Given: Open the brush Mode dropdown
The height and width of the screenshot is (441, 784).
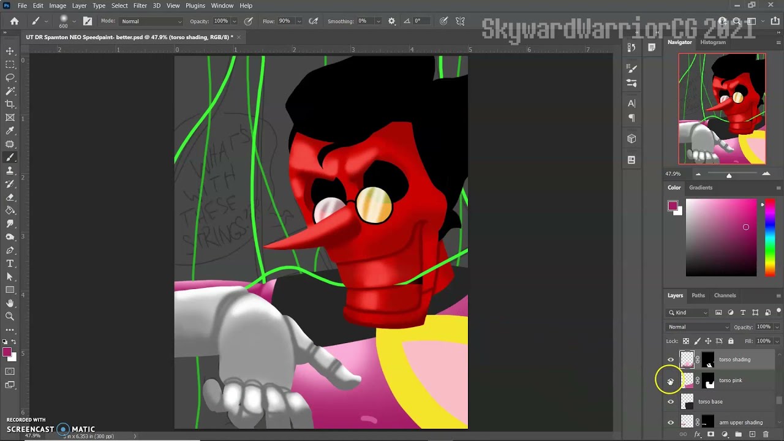Looking at the screenshot, I should [151, 21].
